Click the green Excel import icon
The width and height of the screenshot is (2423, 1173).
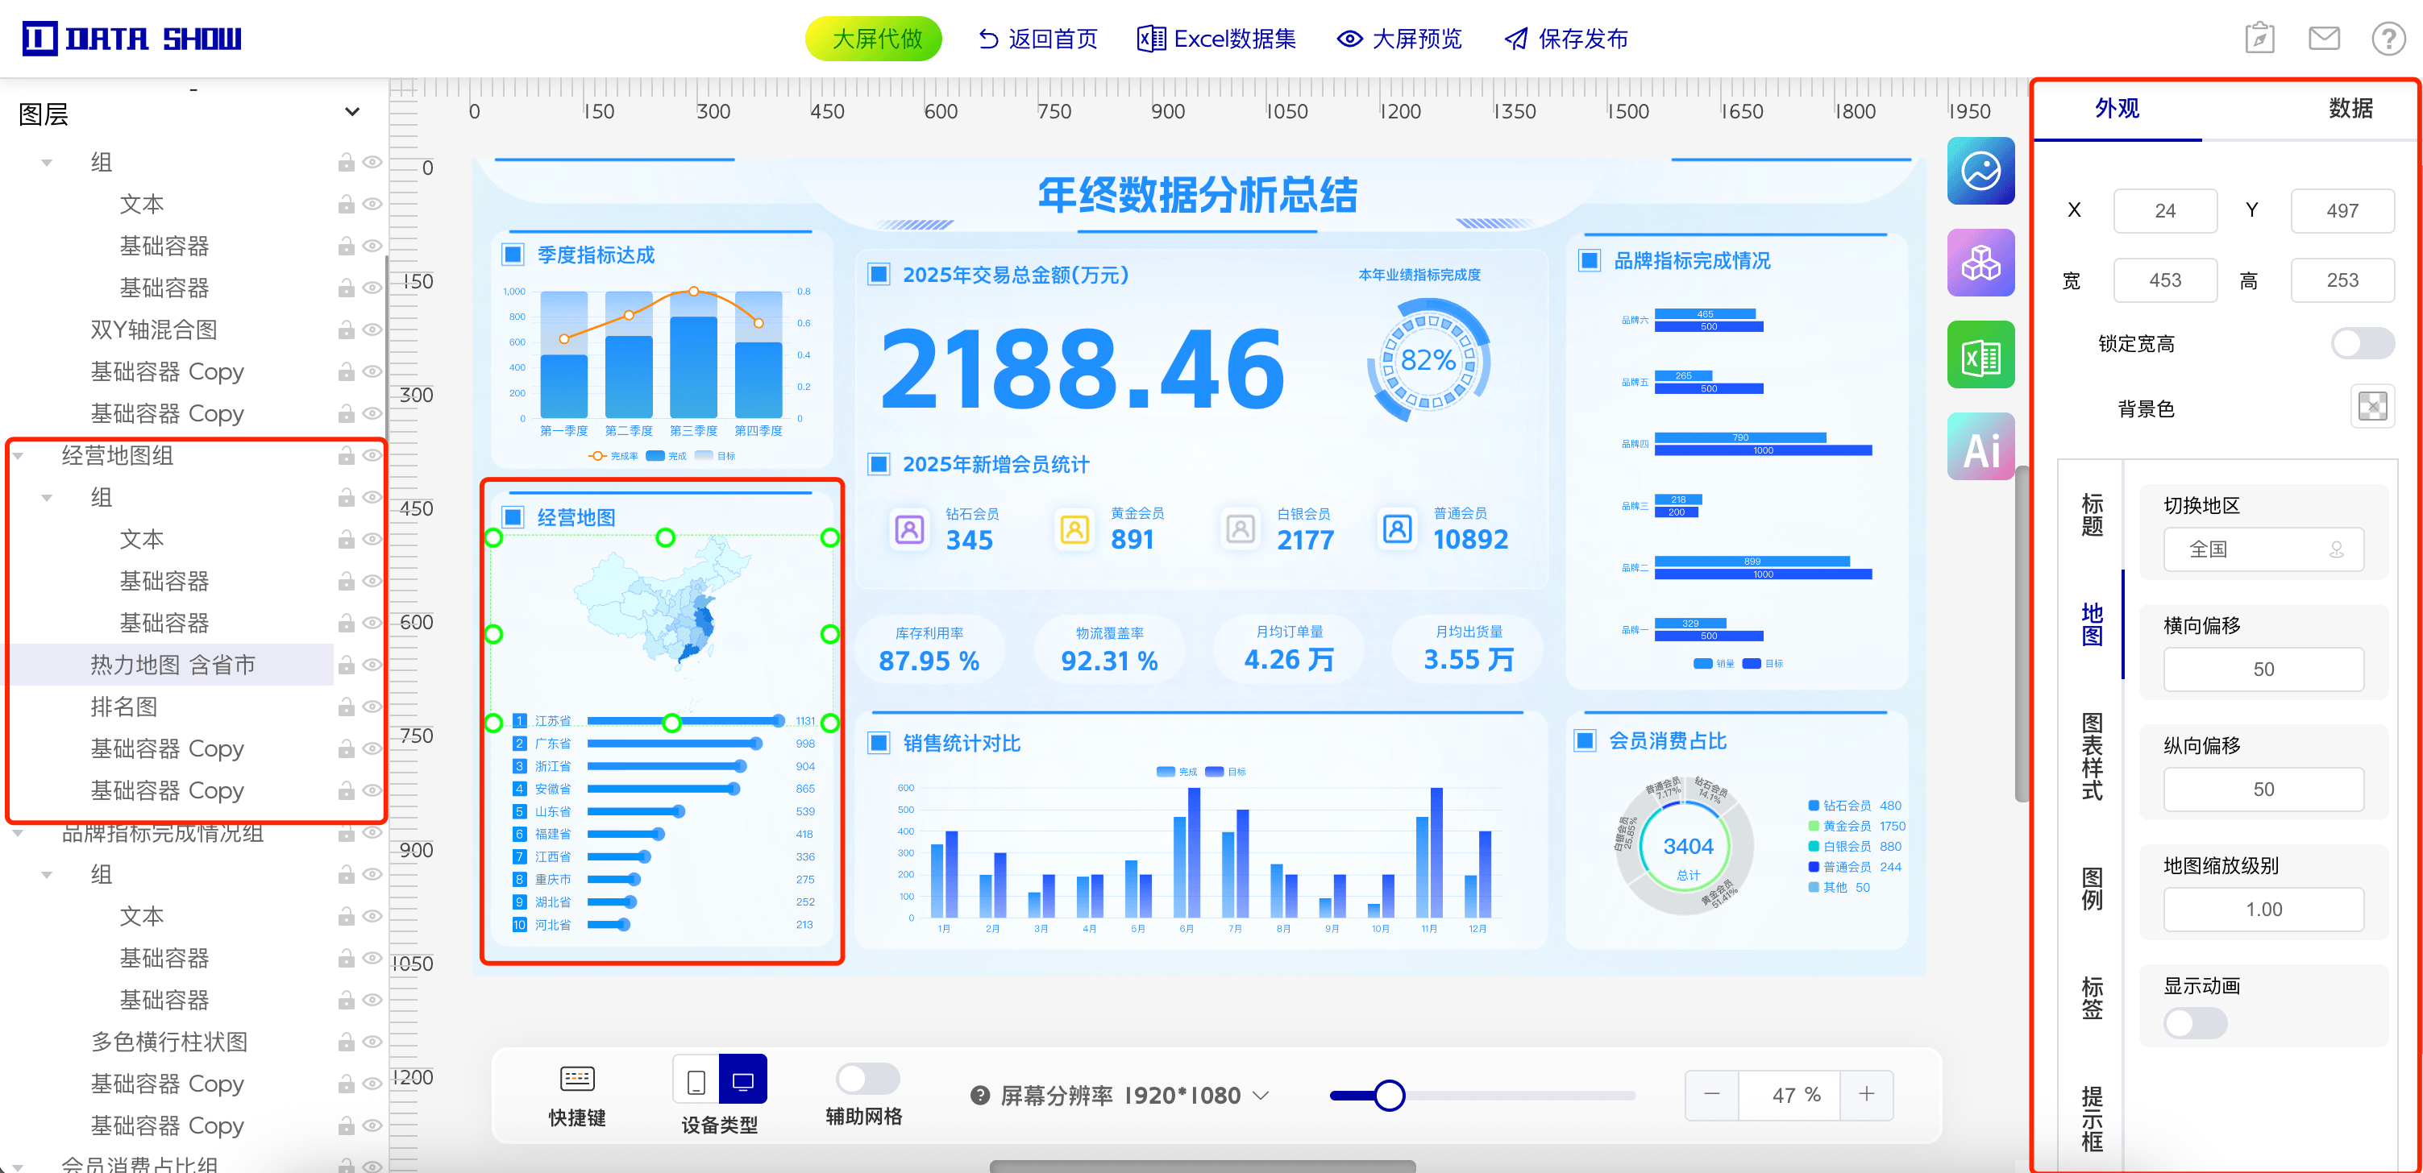(x=1980, y=355)
